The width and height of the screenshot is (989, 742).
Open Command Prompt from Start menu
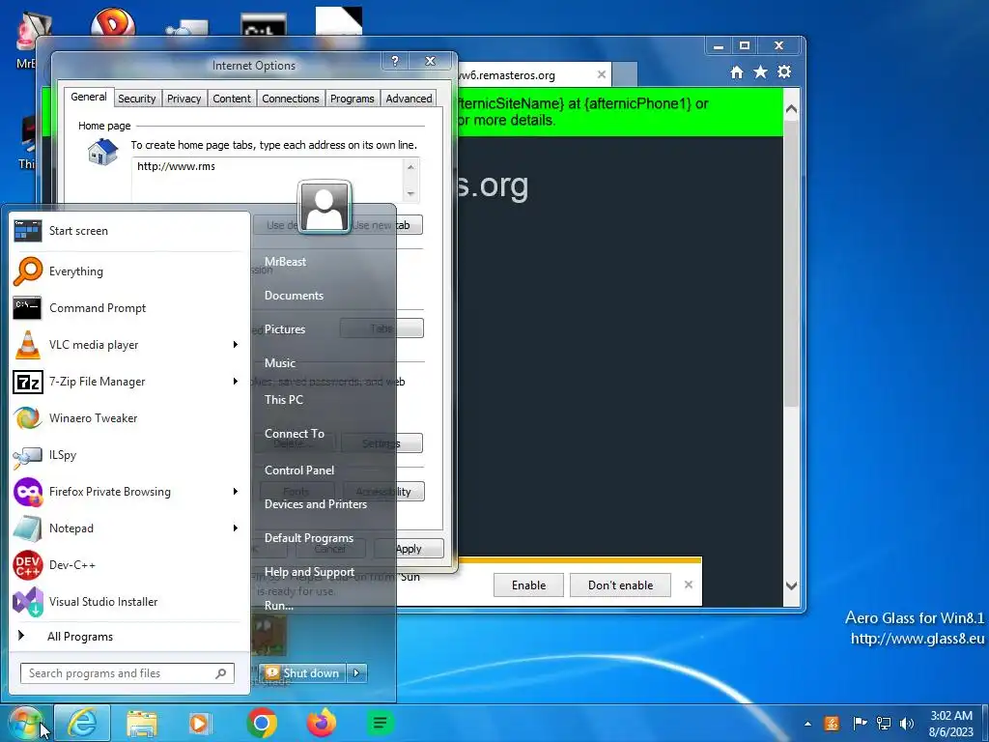point(127,308)
